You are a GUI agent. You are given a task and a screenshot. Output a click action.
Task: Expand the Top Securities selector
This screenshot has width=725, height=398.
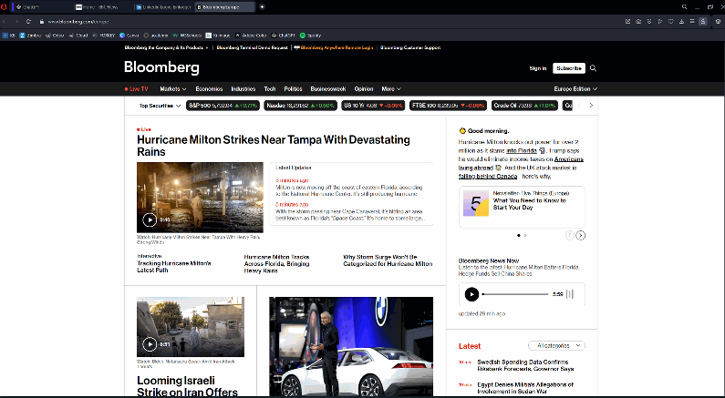(x=160, y=106)
